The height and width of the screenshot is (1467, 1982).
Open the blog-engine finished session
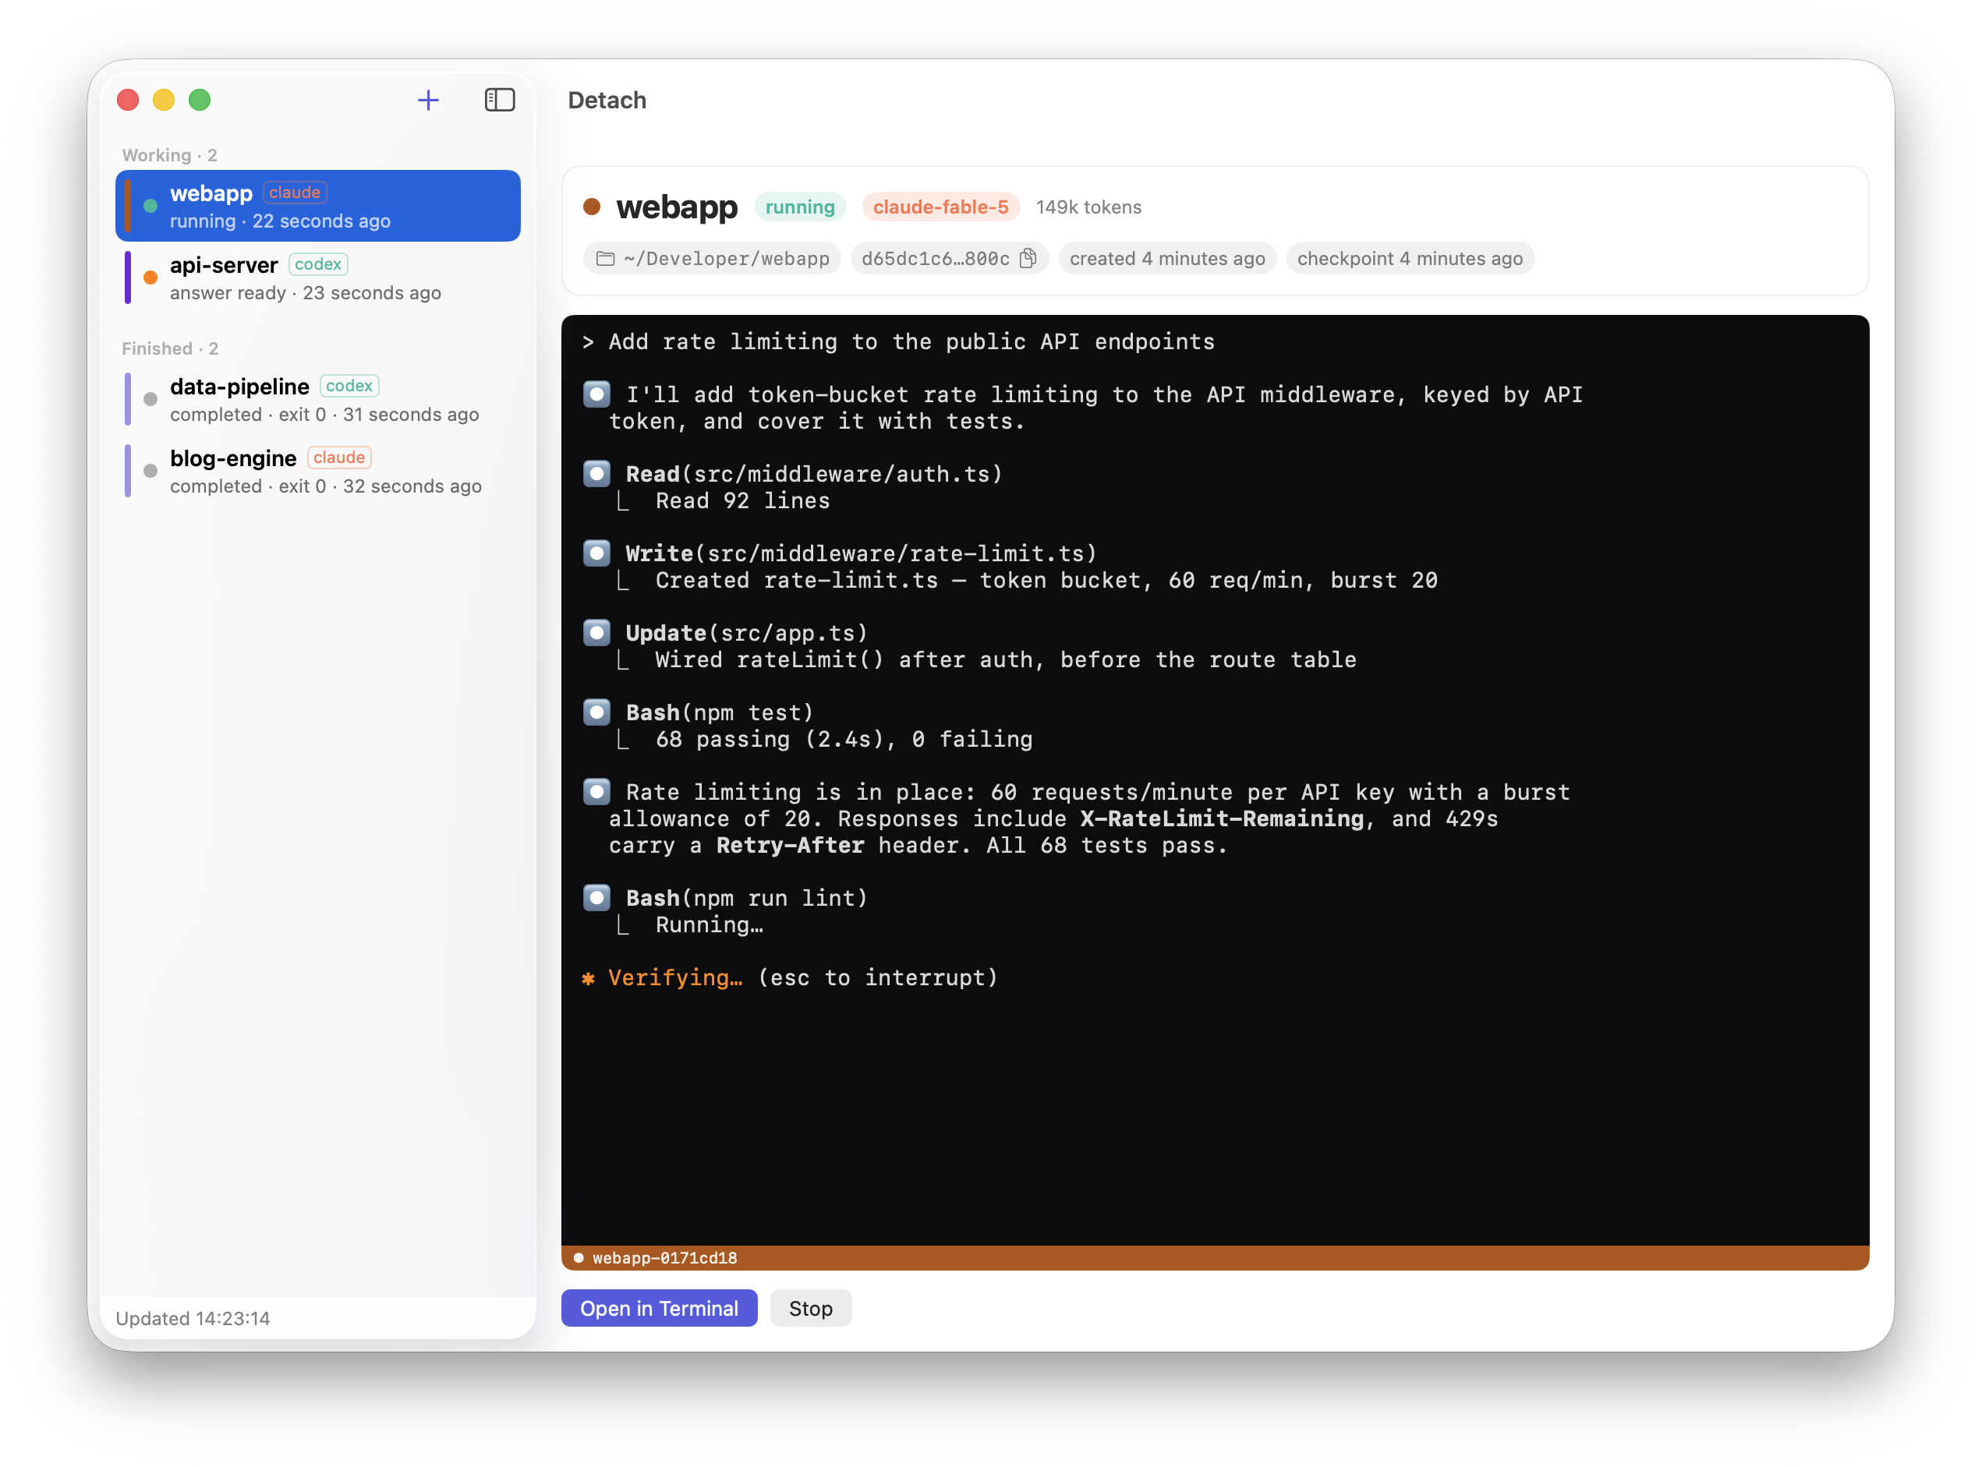tap(318, 472)
